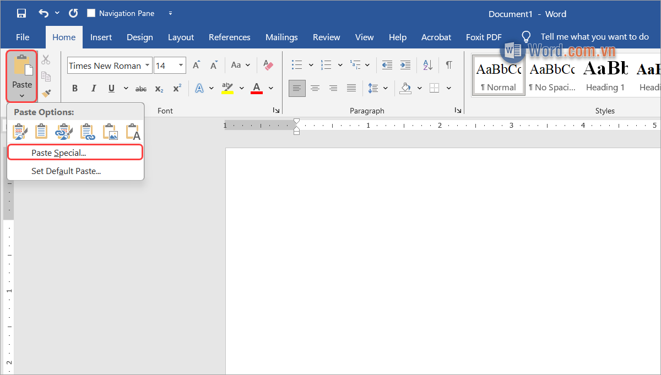Open the undo history dropdown arrow
Viewport: 661px width, 375px height.
coord(57,13)
